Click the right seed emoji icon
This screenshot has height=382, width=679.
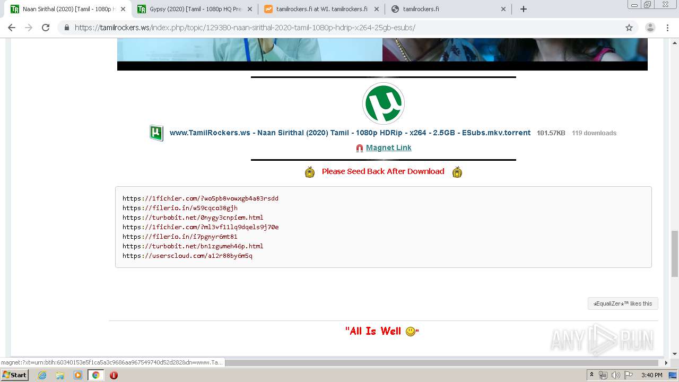point(457,171)
